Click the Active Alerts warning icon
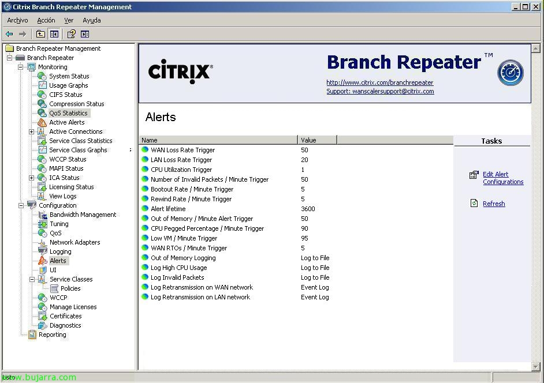The image size is (544, 383). (42, 122)
